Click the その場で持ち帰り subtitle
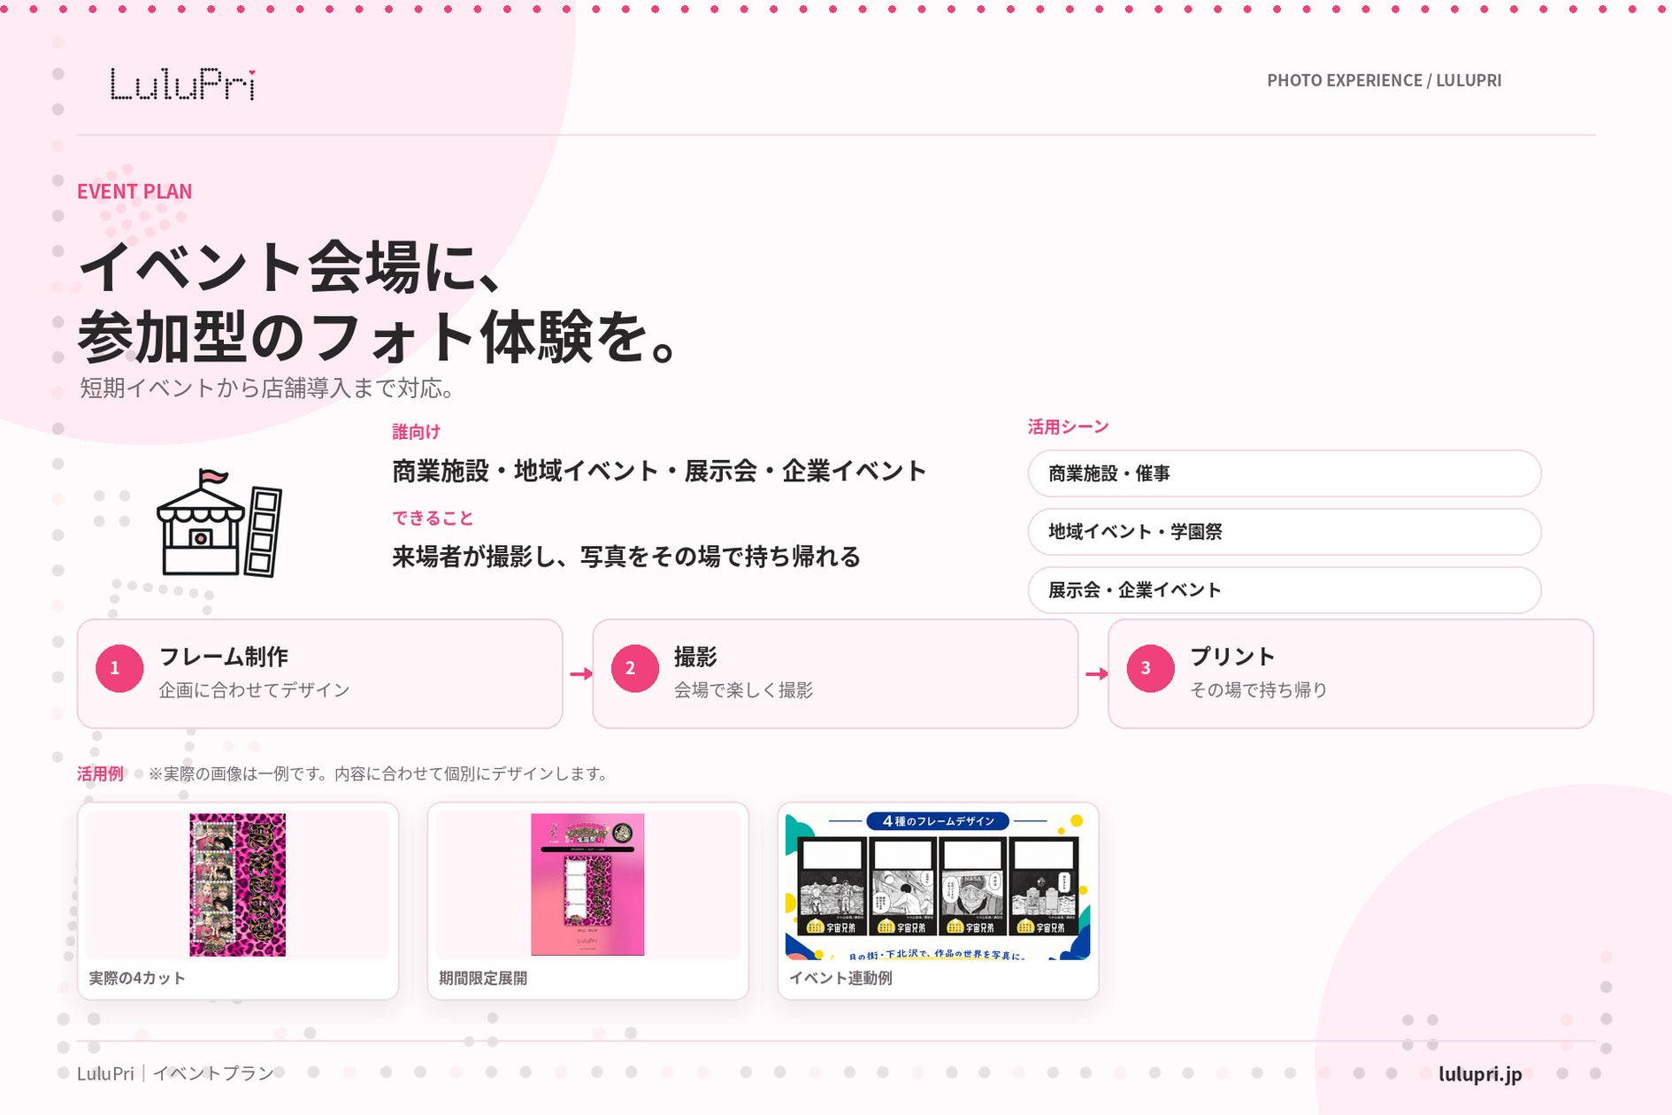This screenshot has width=1672, height=1115. pos(1258,689)
